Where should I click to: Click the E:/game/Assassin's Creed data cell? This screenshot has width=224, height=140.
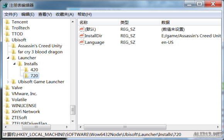coord(191,36)
